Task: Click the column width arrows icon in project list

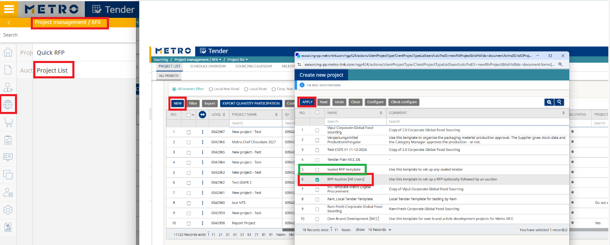Action: (203, 114)
